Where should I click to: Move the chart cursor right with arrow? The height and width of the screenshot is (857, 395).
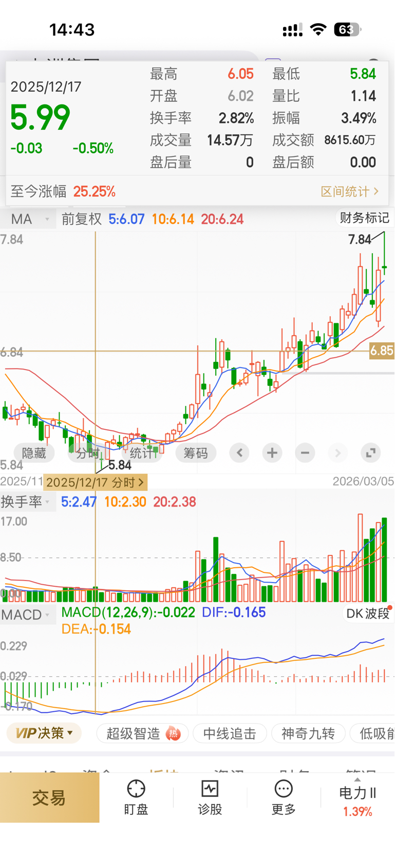337,453
